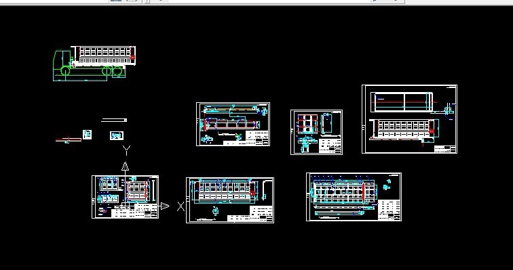
Task: Select the loose bar with the red centerline
Action: coord(69,140)
